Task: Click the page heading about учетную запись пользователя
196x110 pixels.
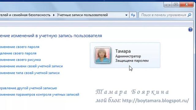Action: [51, 36]
